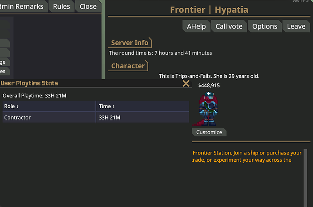Click the Call vote button
313x207 pixels.
(x=229, y=26)
